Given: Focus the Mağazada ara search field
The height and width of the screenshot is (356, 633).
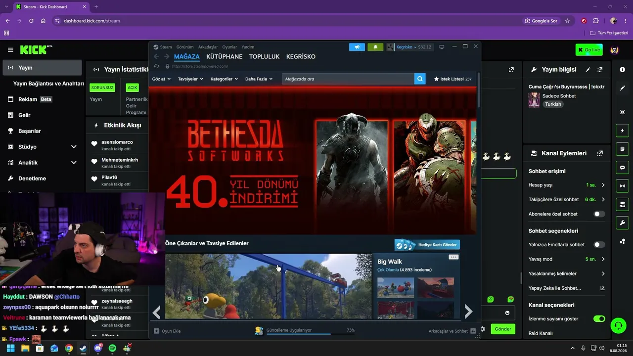Looking at the screenshot, I should (348, 79).
